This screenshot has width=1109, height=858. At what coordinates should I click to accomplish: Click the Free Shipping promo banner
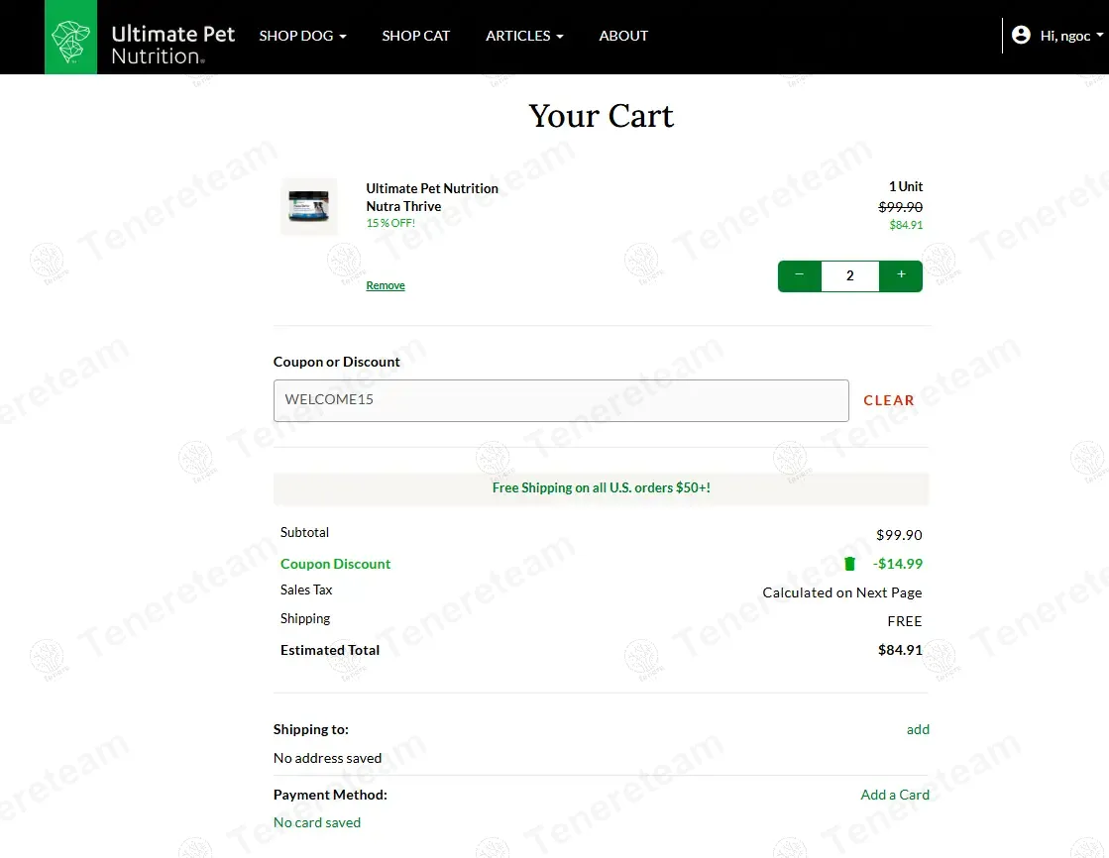point(601,488)
